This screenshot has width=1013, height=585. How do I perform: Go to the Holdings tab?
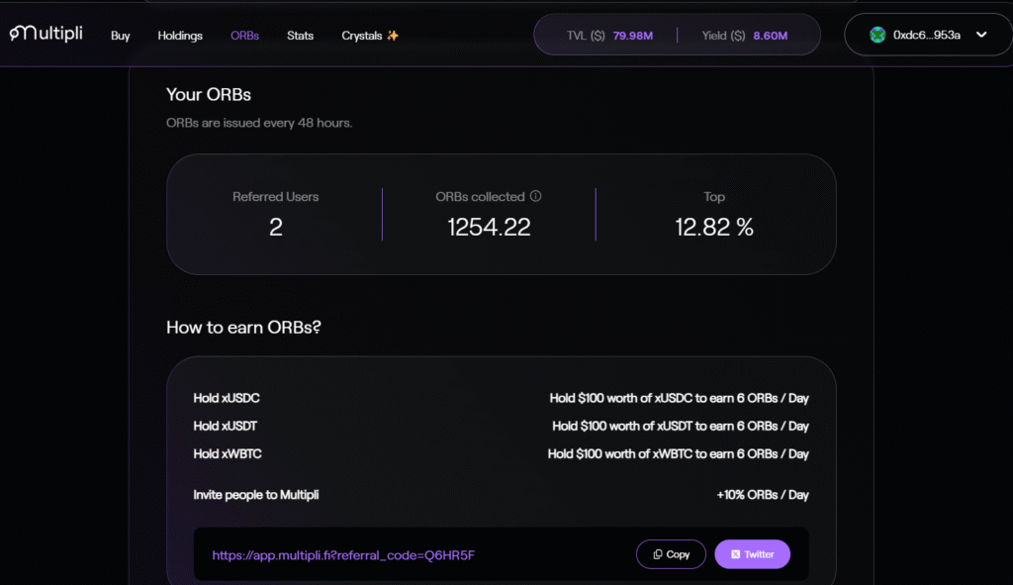[180, 36]
